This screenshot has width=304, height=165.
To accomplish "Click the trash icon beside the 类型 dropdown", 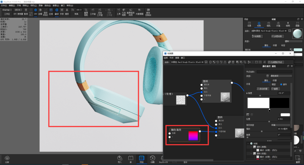I will (x=268, y=76).
